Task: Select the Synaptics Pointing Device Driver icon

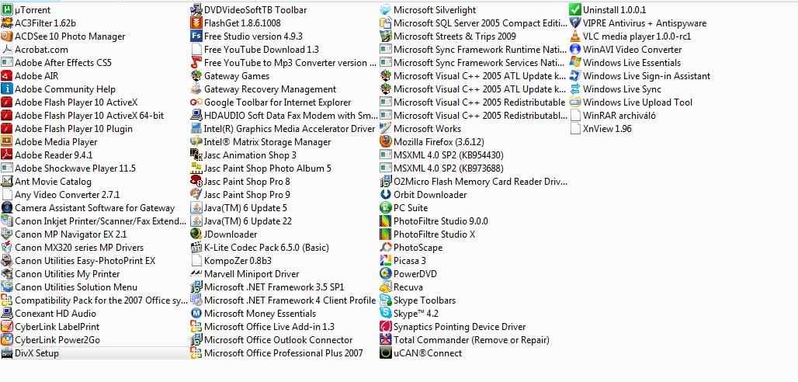Action: 385,326
